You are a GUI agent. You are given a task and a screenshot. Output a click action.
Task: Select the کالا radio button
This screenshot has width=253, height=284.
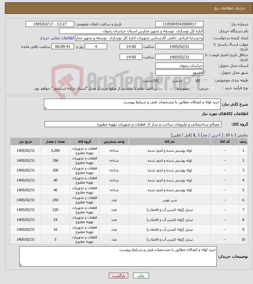click(205, 80)
